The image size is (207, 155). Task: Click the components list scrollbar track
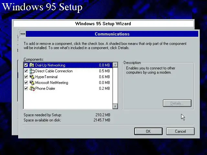[115, 86]
